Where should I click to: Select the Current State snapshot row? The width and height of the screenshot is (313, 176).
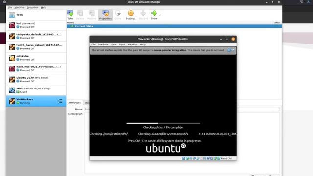pos(174,26)
